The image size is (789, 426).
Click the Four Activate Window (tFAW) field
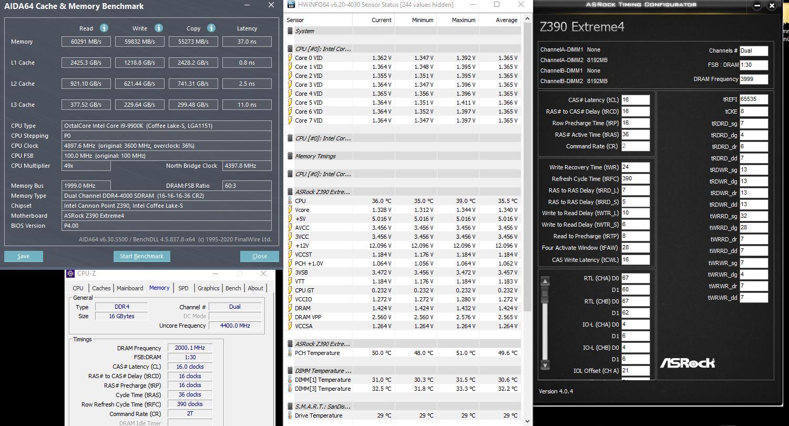click(x=635, y=248)
